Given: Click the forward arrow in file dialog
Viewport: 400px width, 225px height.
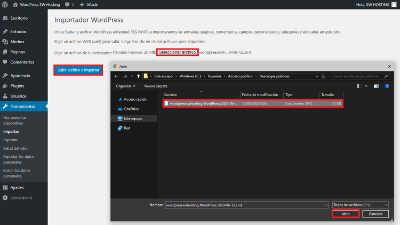Looking at the screenshot, I should click(125, 76).
